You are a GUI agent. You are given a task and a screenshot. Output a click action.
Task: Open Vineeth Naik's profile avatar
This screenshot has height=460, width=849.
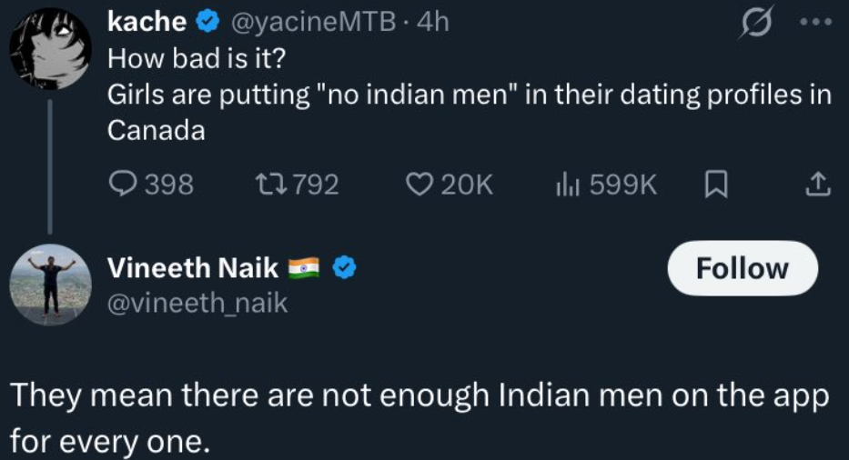click(x=49, y=284)
